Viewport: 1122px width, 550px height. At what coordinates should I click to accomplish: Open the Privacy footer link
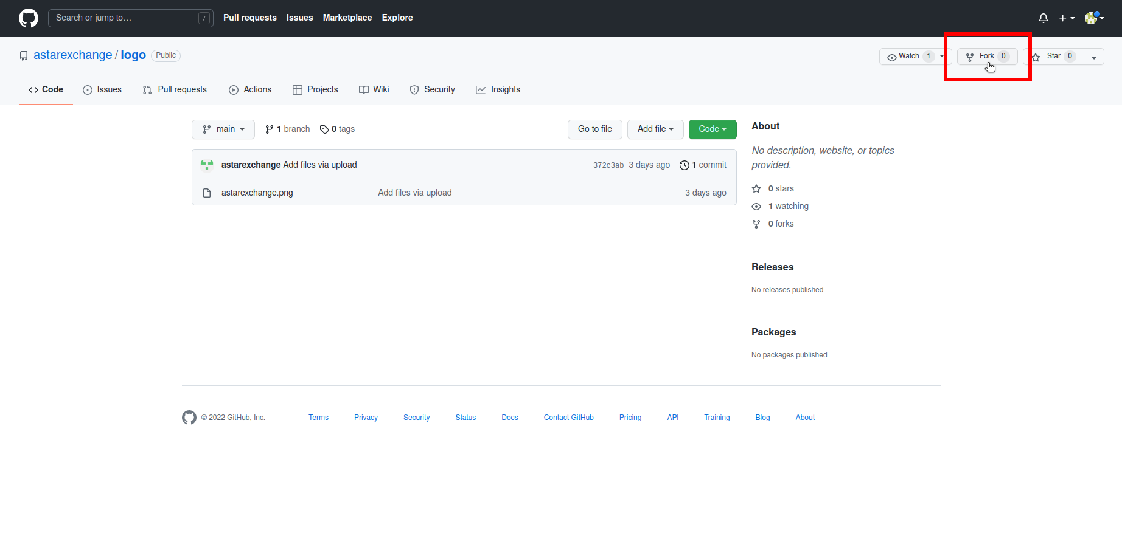[366, 418]
